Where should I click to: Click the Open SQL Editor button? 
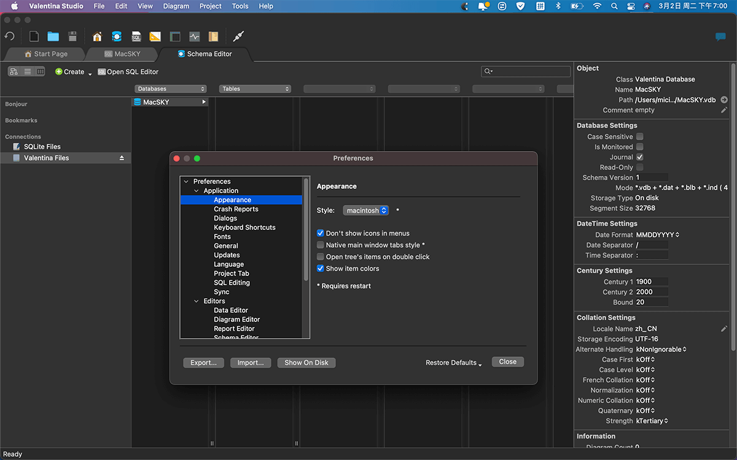click(x=128, y=72)
